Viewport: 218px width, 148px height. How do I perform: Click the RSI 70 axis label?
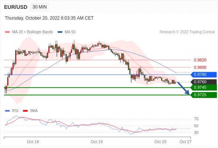(196, 119)
